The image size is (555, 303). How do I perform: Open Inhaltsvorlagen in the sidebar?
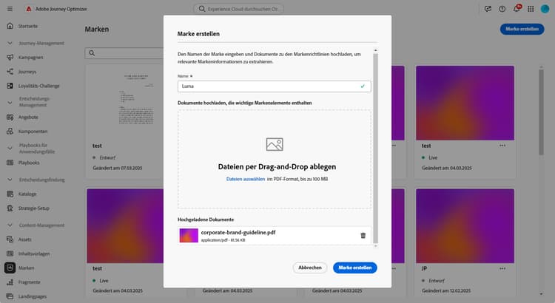[x=34, y=254]
